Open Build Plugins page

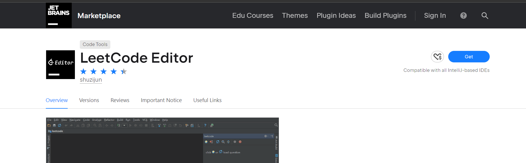point(385,16)
